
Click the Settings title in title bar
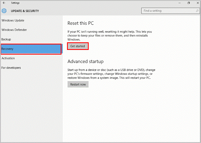pos(15,3)
